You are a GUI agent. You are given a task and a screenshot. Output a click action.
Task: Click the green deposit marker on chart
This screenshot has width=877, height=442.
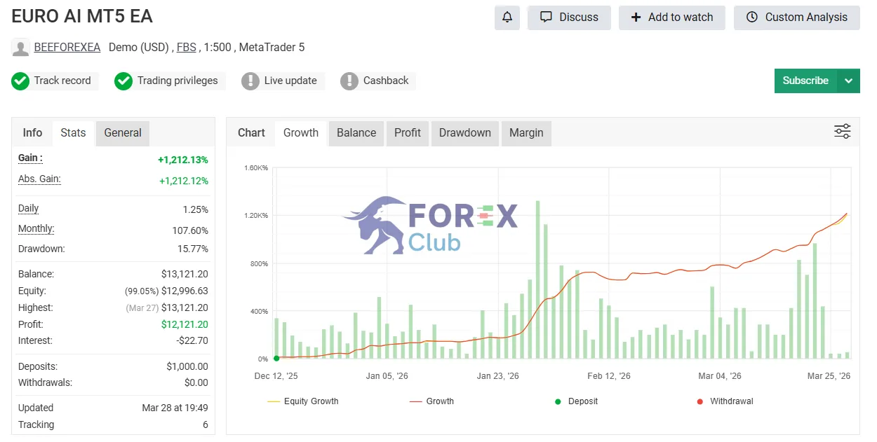point(276,358)
